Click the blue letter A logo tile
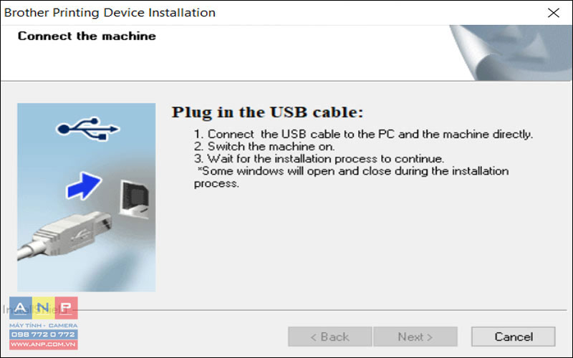The height and width of the screenshot is (358, 573). click(x=21, y=308)
